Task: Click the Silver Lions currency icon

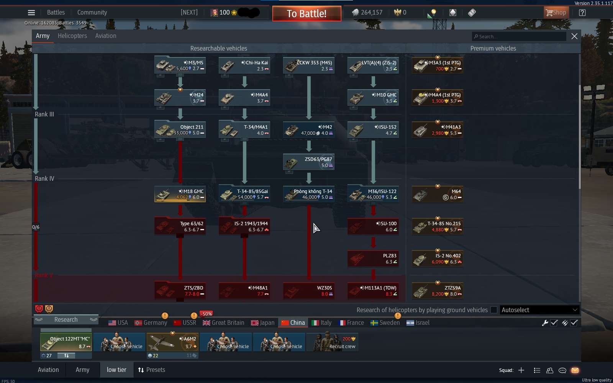Action: [x=356, y=13]
